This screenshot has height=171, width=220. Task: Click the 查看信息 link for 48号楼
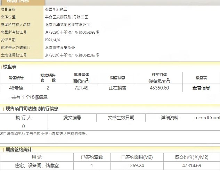click(x=201, y=88)
